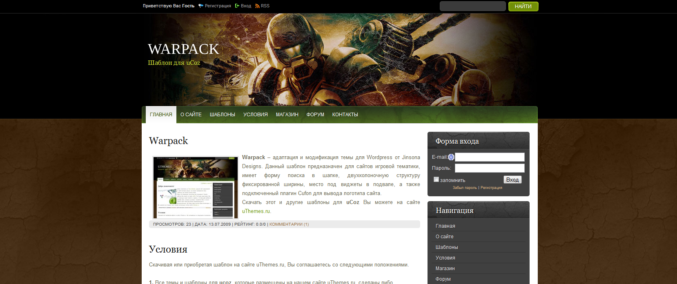677x284 pixels.
Task: Open the МАГАЗИН menu item
Action: pyautogui.click(x=287, y=115)
